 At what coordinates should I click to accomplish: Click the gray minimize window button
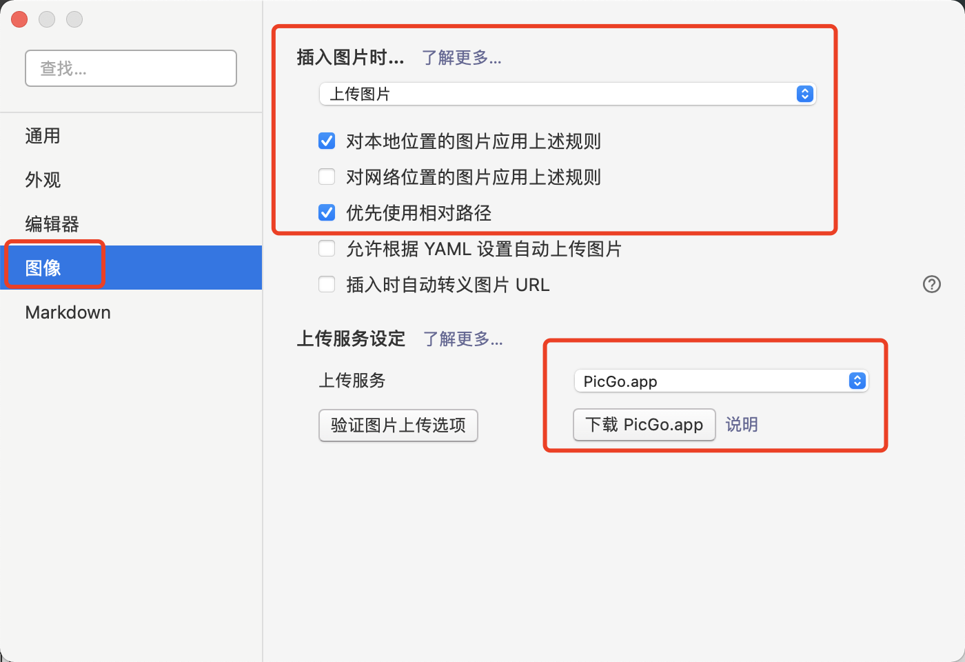47,19
